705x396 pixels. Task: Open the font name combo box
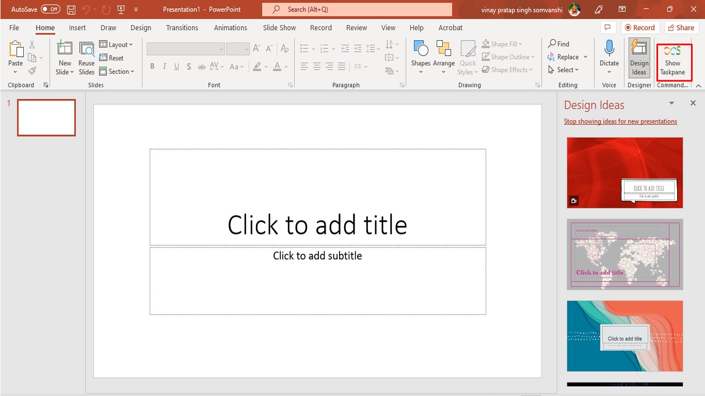click(185, 49)
